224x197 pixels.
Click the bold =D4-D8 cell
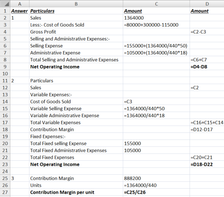coord(207,67)
